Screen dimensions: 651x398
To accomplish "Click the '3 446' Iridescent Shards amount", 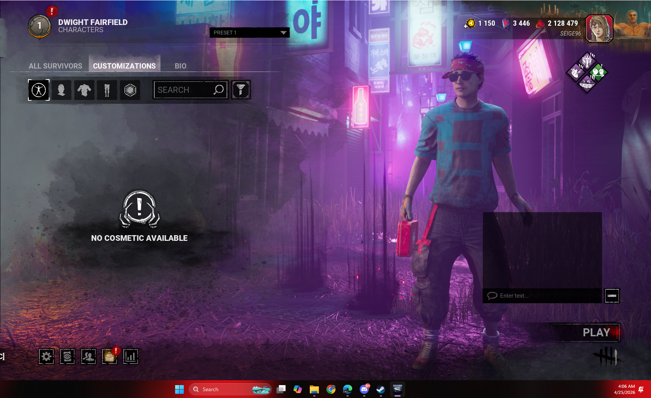I will click(x=521, y=23).
